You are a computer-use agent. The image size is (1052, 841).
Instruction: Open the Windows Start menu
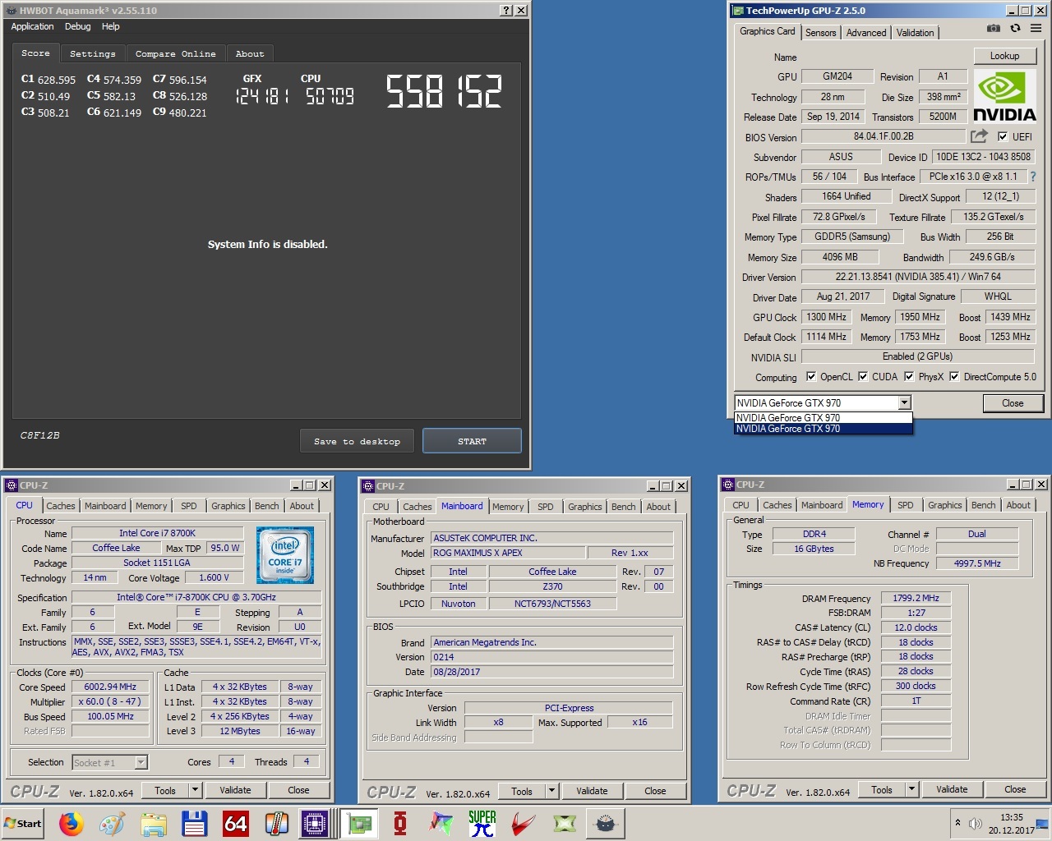tap(24, 823)
